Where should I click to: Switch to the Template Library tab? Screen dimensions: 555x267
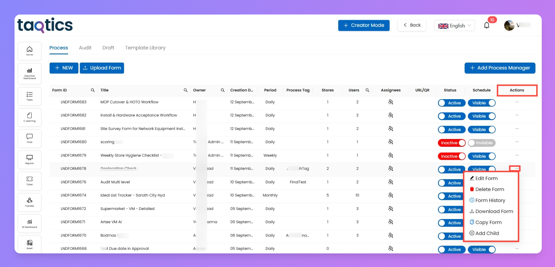[x=145, y=48]
